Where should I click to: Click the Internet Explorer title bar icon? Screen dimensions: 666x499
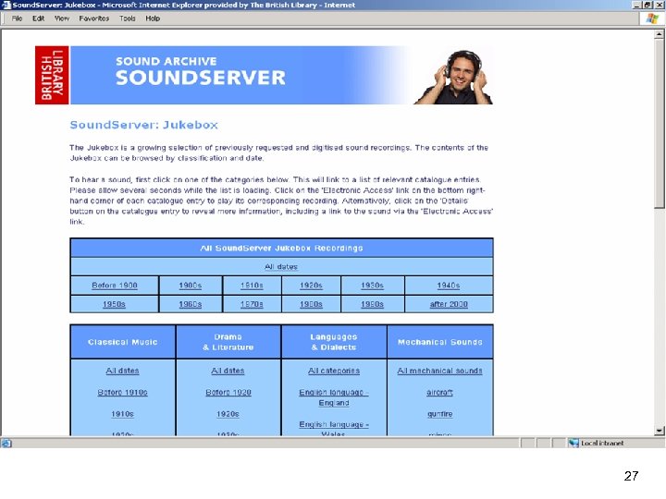6,5
